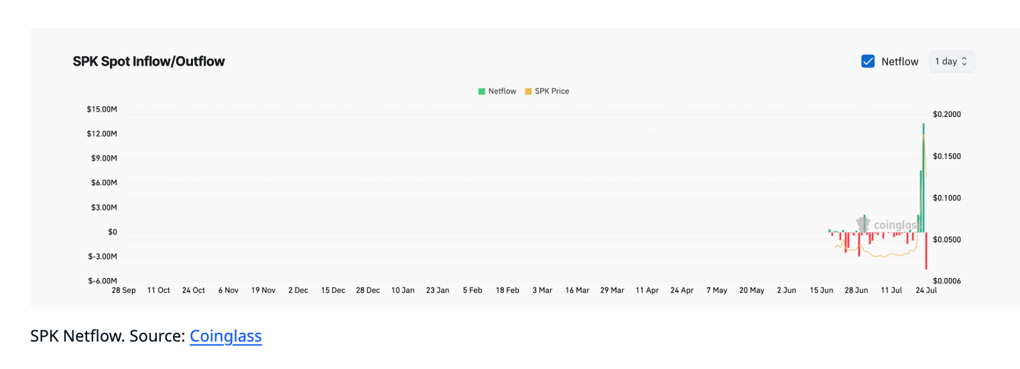1020x369 pixels.
Task: Open the Coinglass source link
Action: (225, 336)
